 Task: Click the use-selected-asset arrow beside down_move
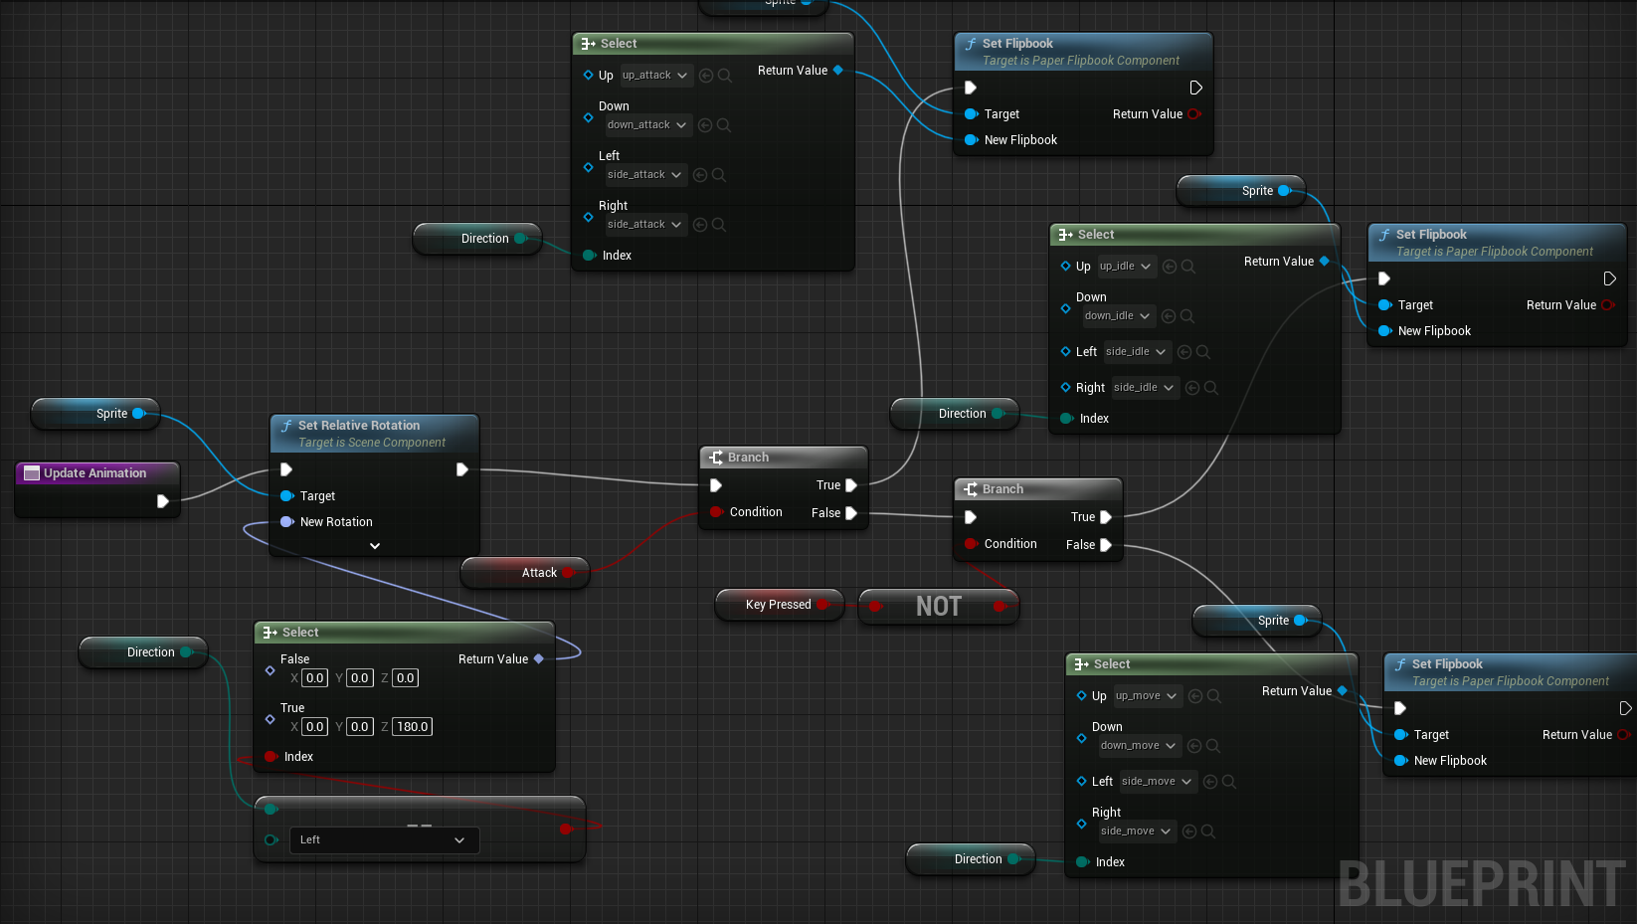(x=1194, y=746)
